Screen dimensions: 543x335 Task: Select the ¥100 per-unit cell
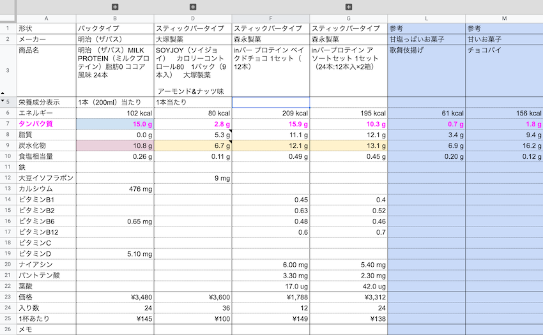(193, 319)
